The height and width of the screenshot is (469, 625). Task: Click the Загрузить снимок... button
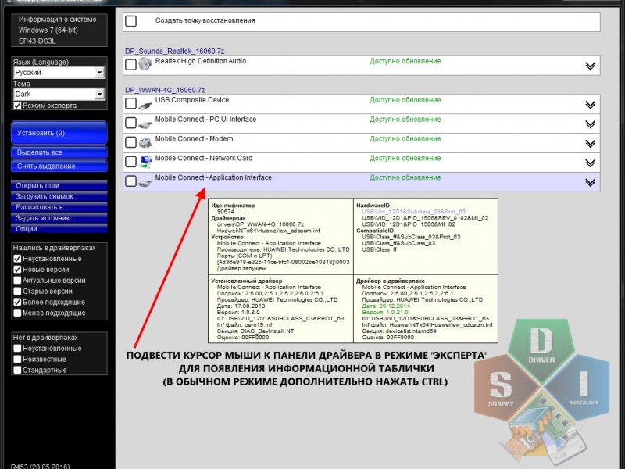(59, 196)
